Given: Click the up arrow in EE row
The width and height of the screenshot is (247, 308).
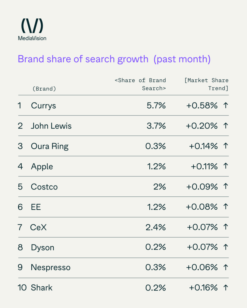Looking at the screenshot, I should click(x=225, y=207).
